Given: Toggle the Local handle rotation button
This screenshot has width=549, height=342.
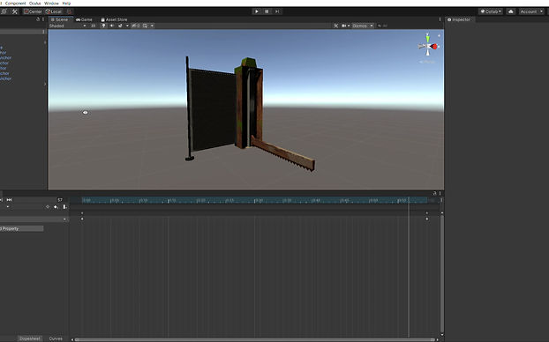Looking at the screenshot, I should [54, 11].
